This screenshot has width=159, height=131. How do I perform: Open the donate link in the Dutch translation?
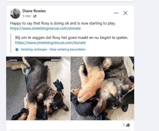coord(50,43)
